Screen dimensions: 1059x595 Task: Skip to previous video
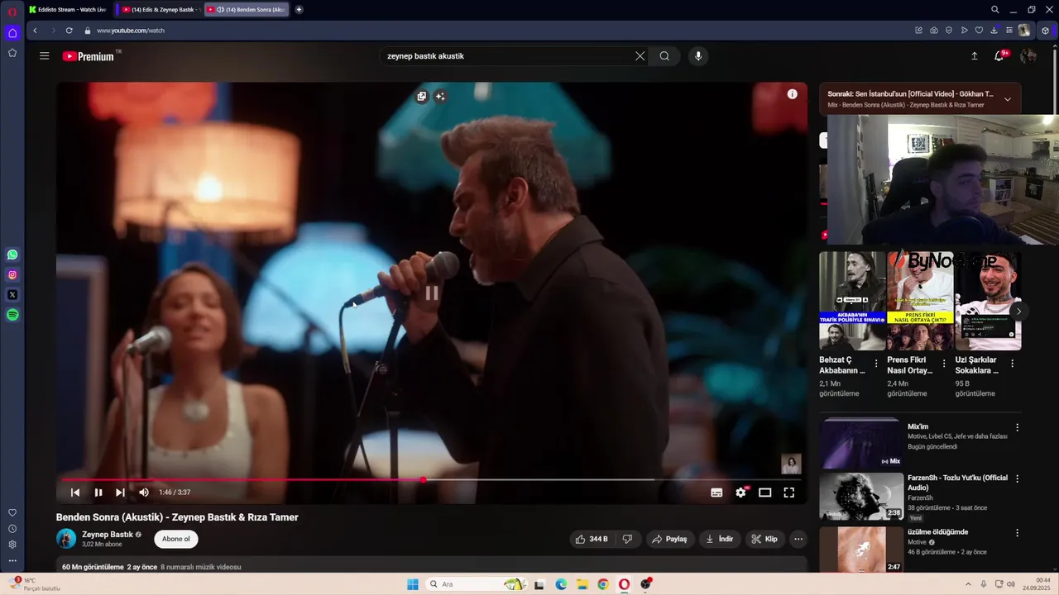point(75,493)
